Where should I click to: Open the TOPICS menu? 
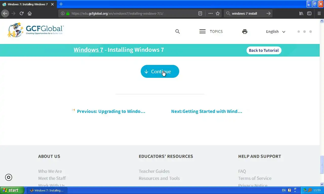point(211,32)
